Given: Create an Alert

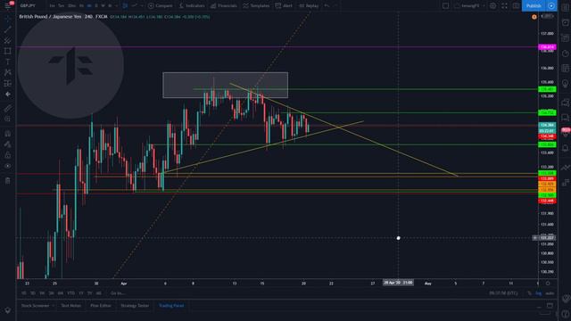Looking at the screenshot, I should click(x=284, y=6).
